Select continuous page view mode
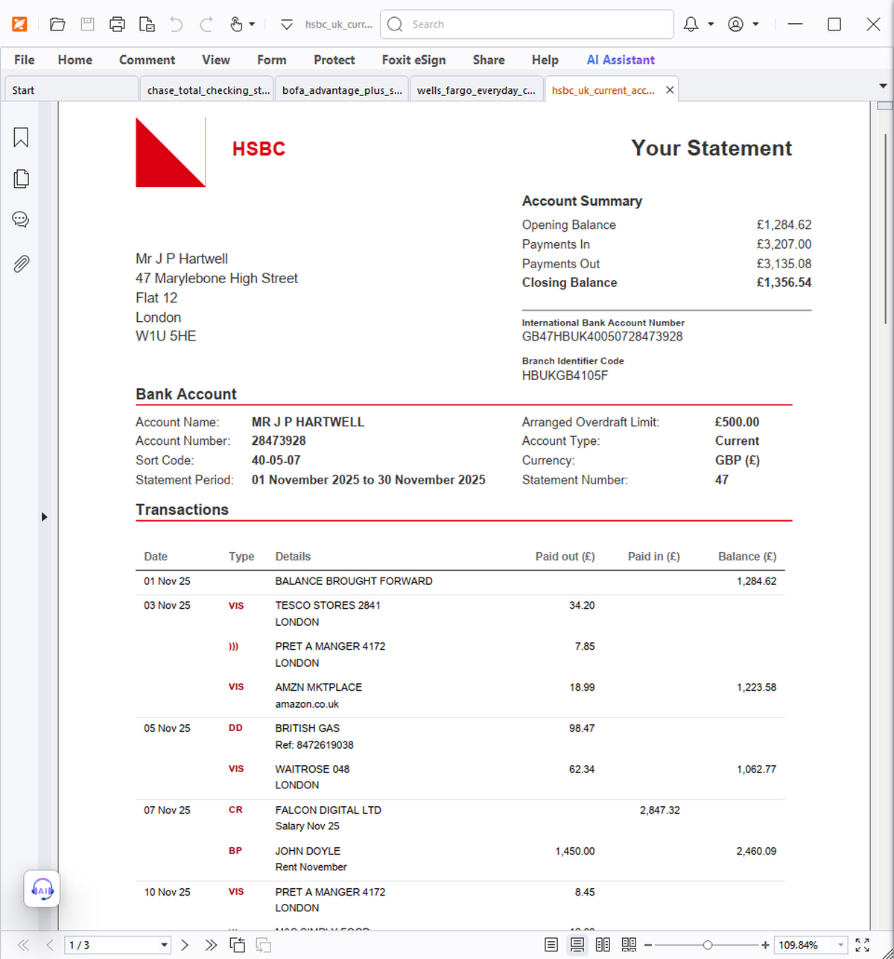This screenshot has width=894, height=959. pyautogui.click(x=577, y=945)
